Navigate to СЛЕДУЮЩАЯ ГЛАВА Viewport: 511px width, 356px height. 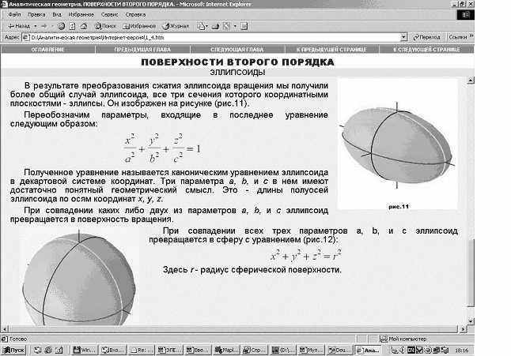232,49
